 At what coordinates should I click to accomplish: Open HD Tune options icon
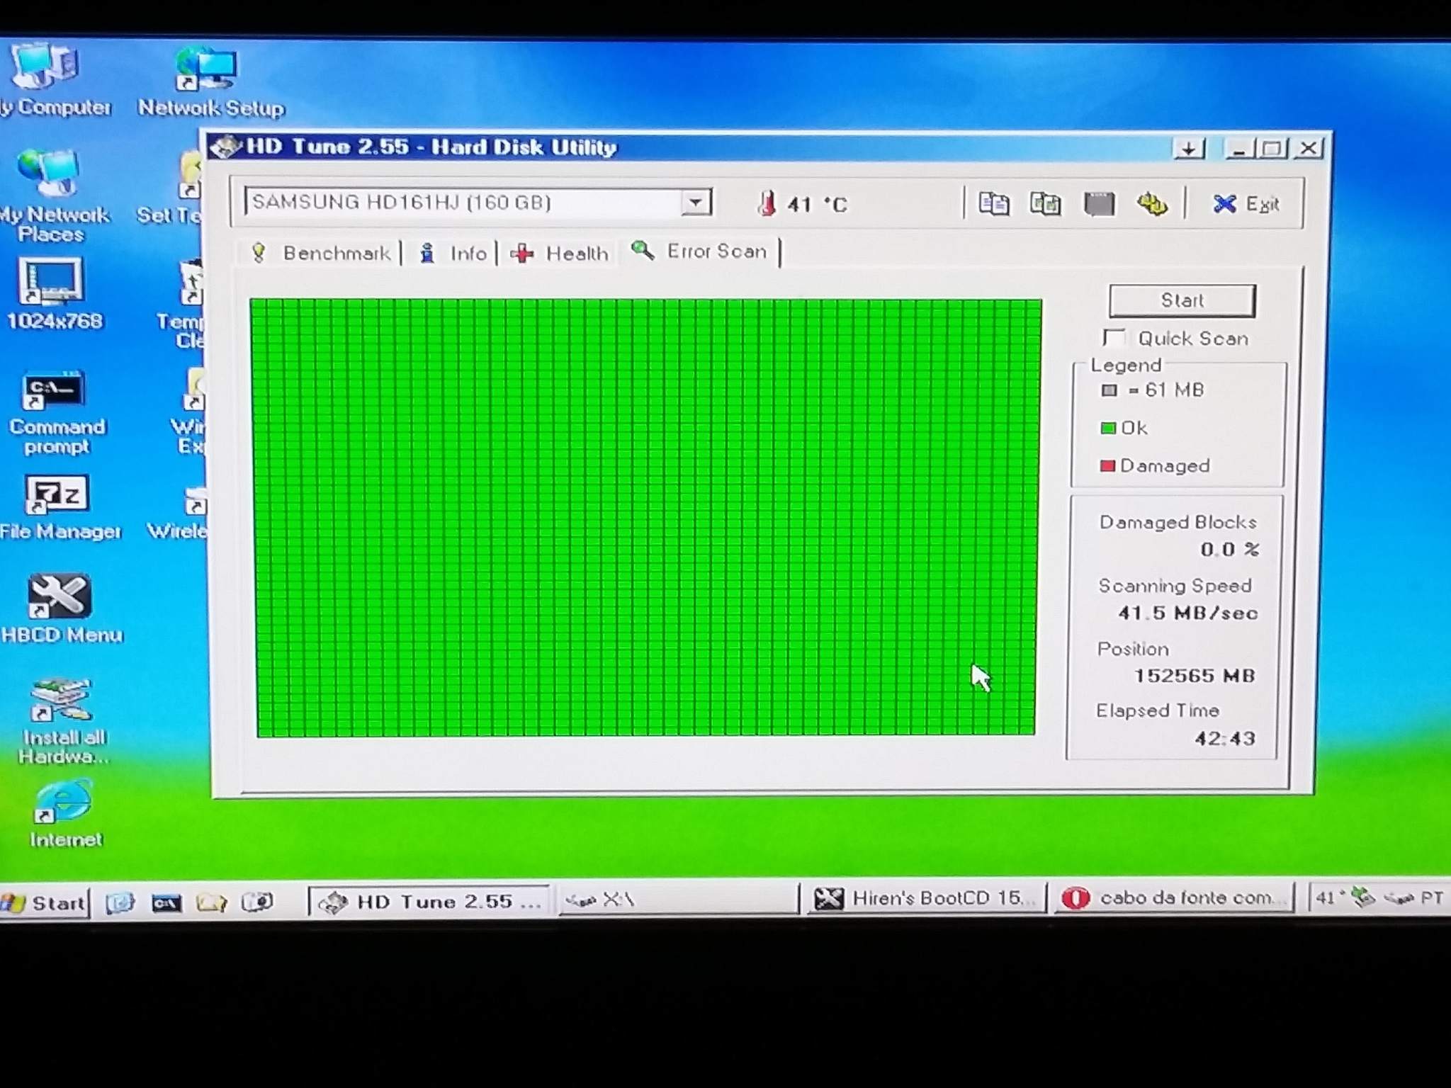[x=1152, y=204]
